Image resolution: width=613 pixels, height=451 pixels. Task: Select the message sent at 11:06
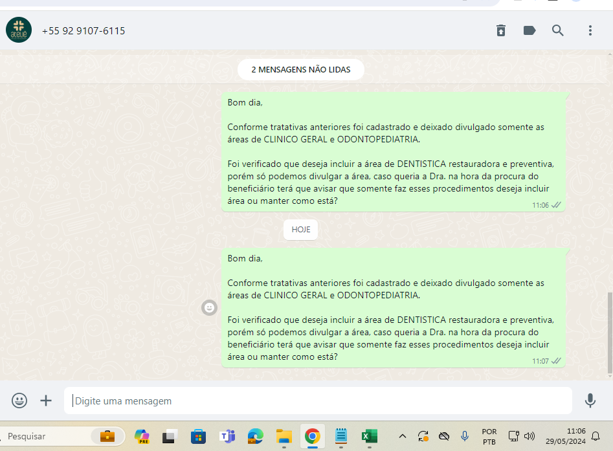(x=394, y=152)
